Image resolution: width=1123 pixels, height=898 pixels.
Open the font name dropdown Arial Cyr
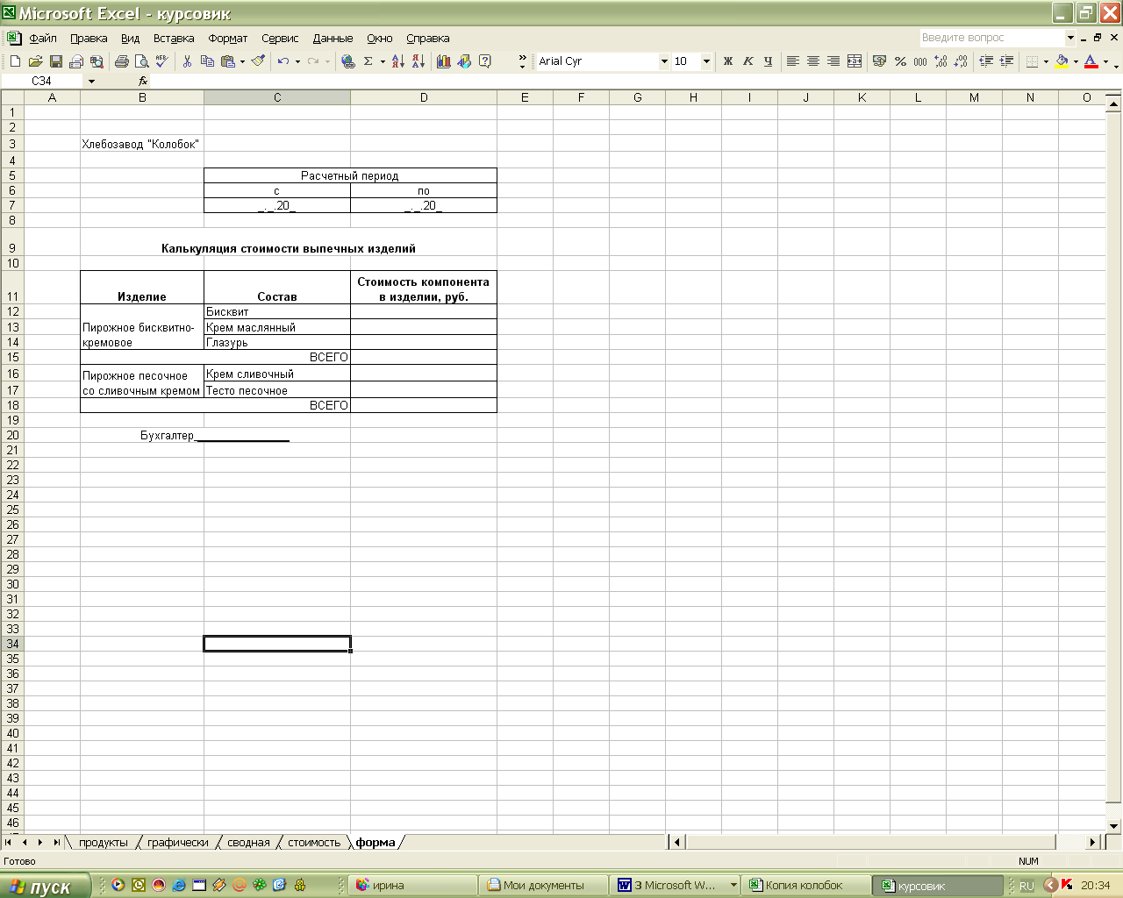point(664,61)
